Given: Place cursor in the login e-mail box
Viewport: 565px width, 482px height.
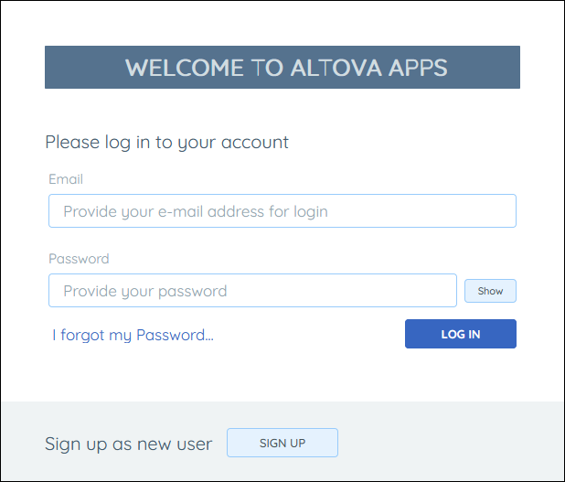Looking at the screenshot, I should click(282, 211).
